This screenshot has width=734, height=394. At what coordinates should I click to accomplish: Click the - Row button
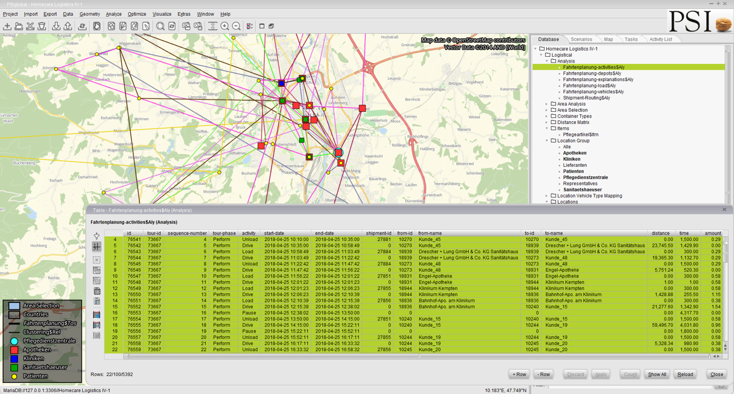[x=543, y=374]
